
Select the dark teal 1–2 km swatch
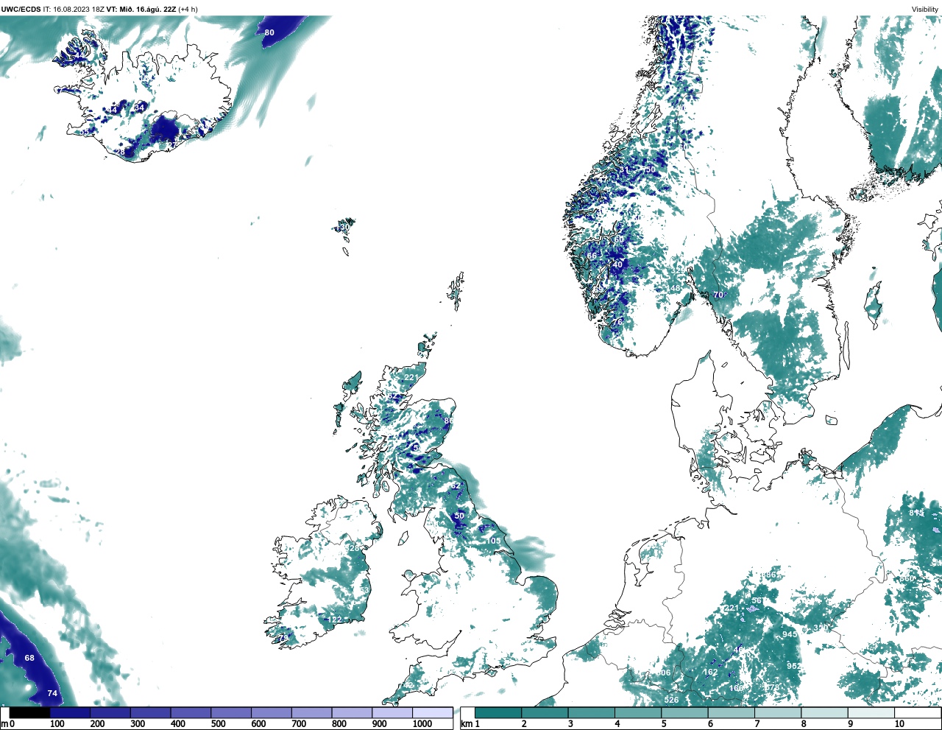(498, 713)
